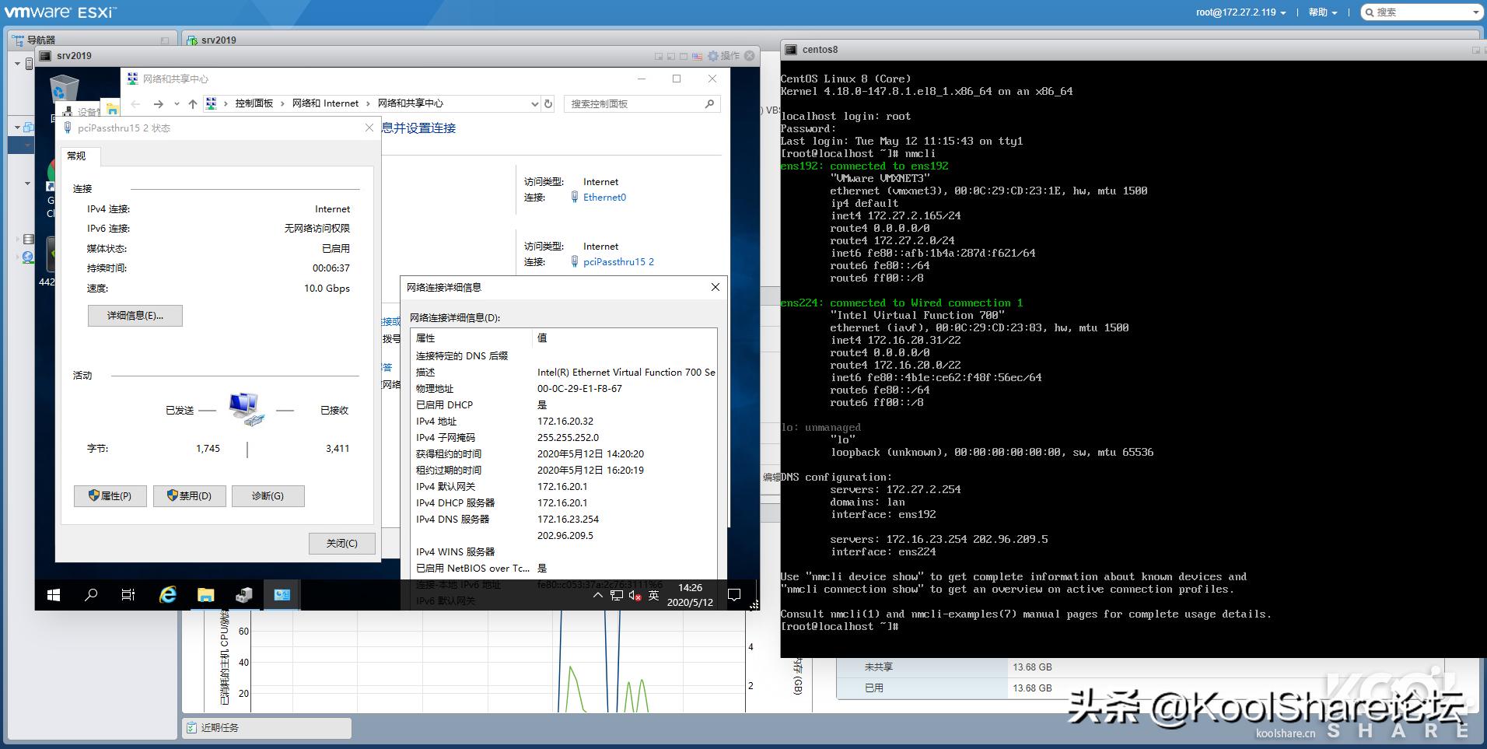Switch to the srv2019 tab in ESXi
This screenshot has width=1487, height=749.
(221, 39)
